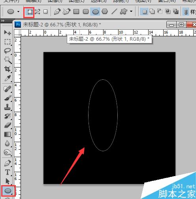
Task: Enable Subtract from Shape Area mode
Action: tap(160, 11)
